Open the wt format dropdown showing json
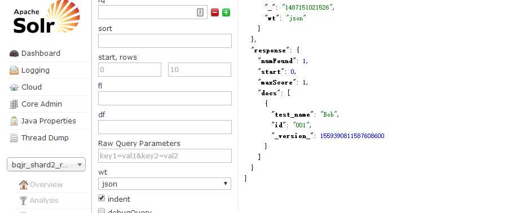Screen dimensions: 507x213 click(165, 184)
